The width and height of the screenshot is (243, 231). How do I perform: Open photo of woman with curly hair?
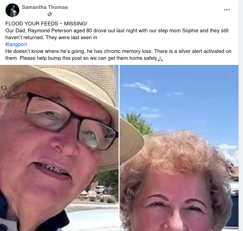coord(179,148)
